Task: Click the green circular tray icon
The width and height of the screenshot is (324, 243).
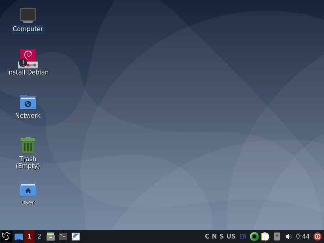Action: [x=254, y=237]
